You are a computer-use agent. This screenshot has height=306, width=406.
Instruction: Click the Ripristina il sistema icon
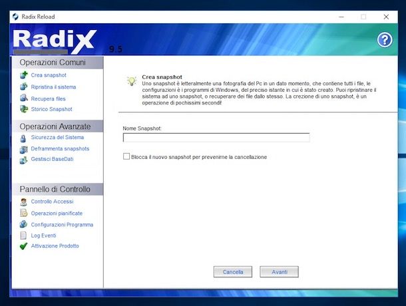[x=24, y=86]
